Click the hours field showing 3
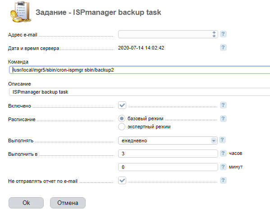 (x=168, y=154)
